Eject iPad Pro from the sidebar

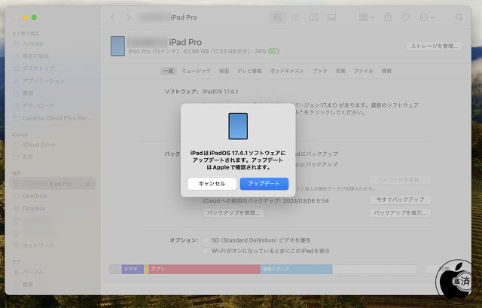coord(88,184)
